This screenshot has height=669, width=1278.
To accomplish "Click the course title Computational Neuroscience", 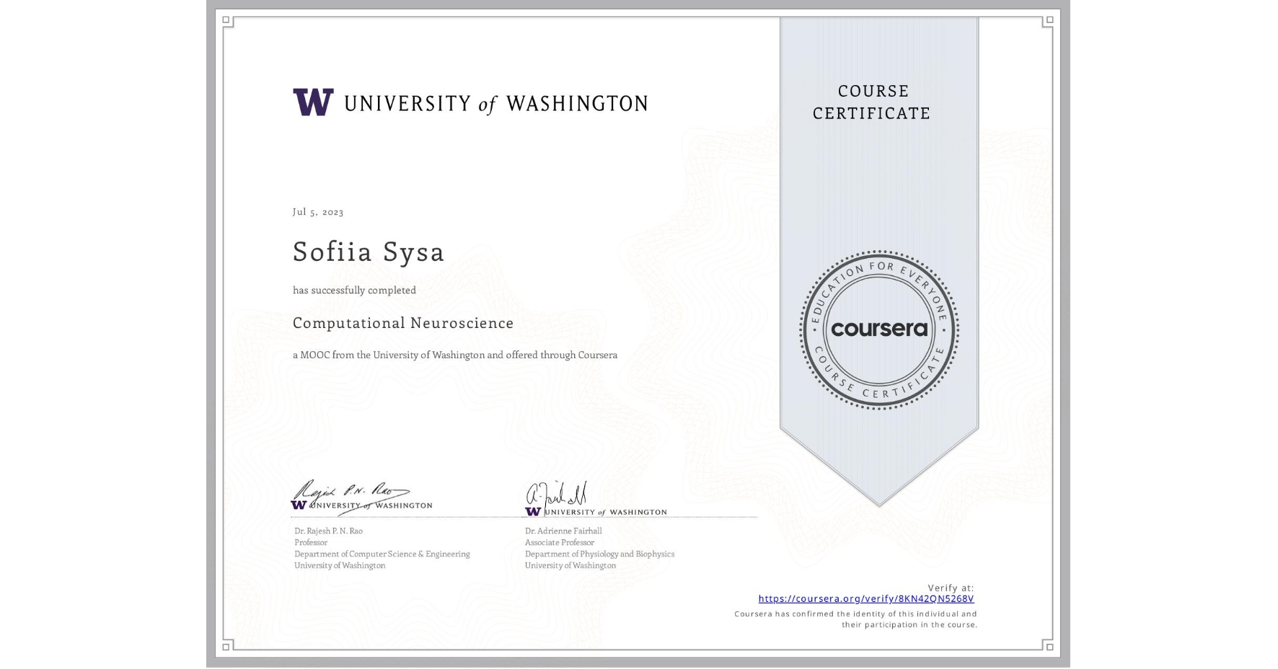I will (402, 323).
